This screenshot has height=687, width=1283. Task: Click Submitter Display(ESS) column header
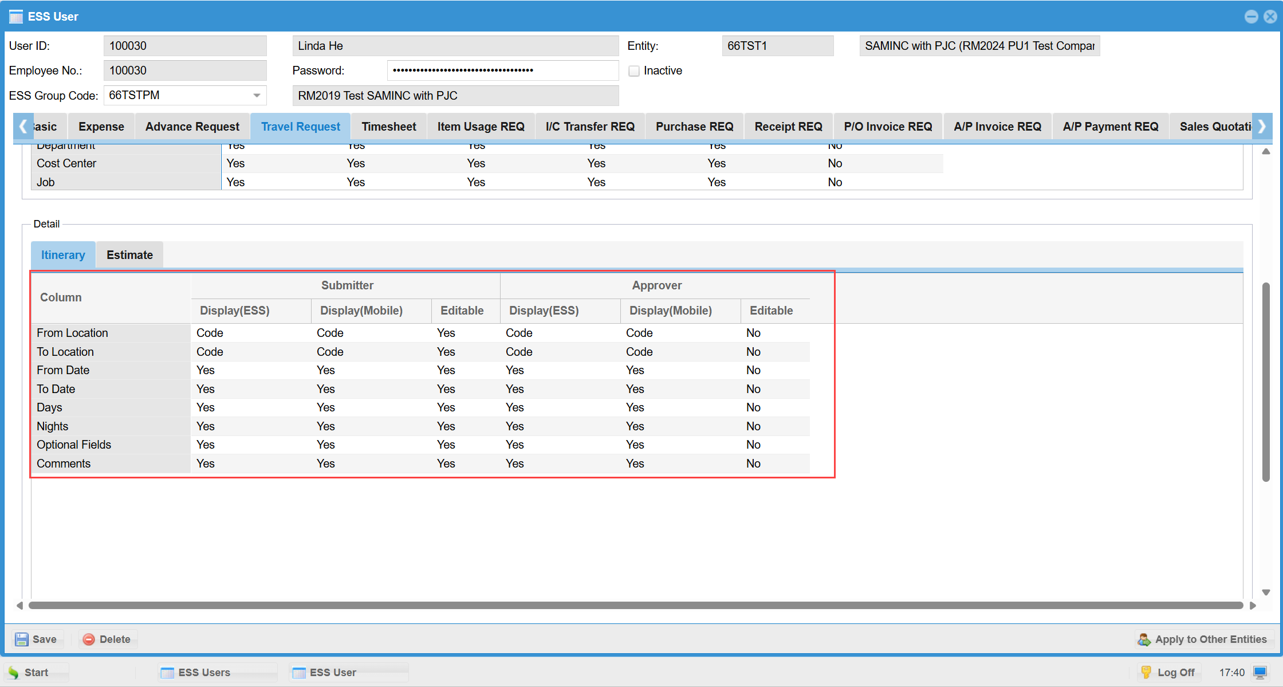[251, 311]
